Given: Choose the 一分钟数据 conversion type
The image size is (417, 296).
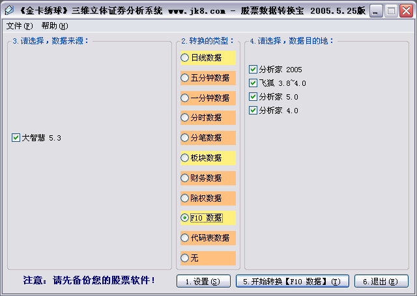Looking at the screenshot, I should [x=184, y=98].
